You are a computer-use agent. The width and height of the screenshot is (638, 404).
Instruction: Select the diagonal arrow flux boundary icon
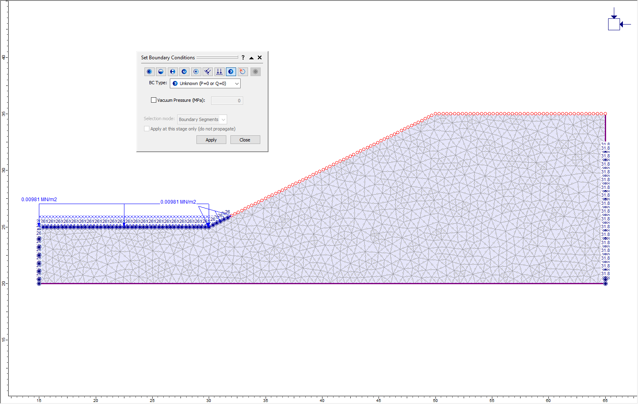pyautogui.click(x=208, y=72)
